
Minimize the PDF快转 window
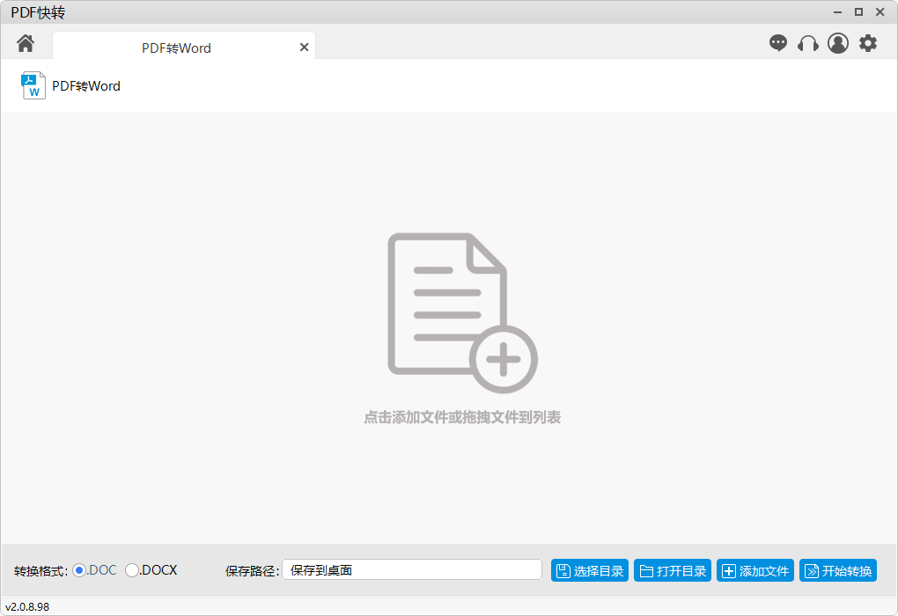coord(837,12)
